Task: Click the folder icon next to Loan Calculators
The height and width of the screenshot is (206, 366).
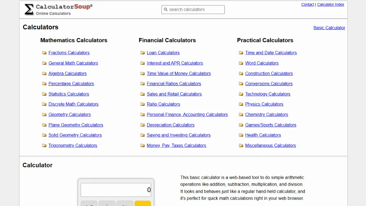Action: pyautogui.click(x=142, y=53)
